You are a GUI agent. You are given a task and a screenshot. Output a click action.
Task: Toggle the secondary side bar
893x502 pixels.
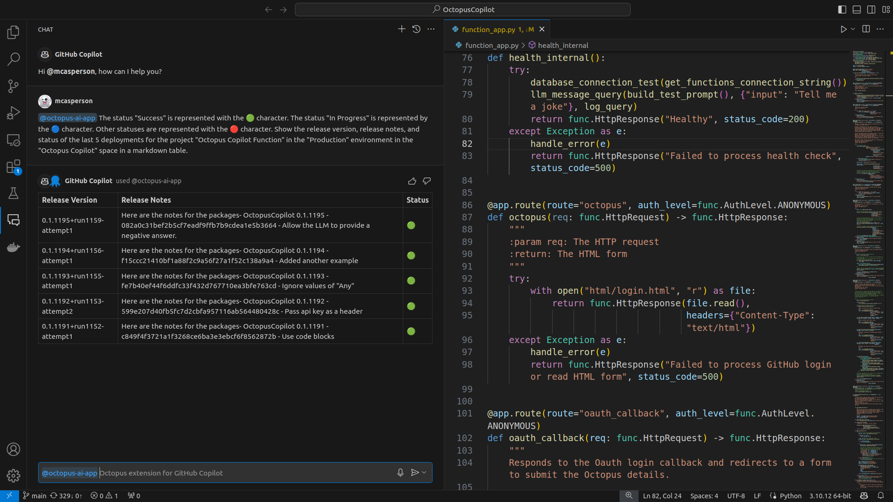pos(870,9)
